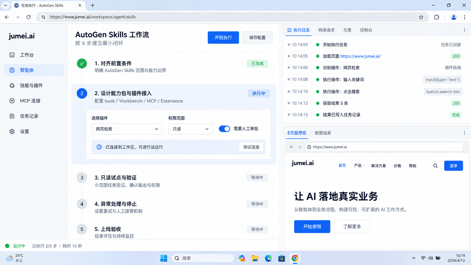
Task: Open the 设置 gear icon
Action: 12,132
